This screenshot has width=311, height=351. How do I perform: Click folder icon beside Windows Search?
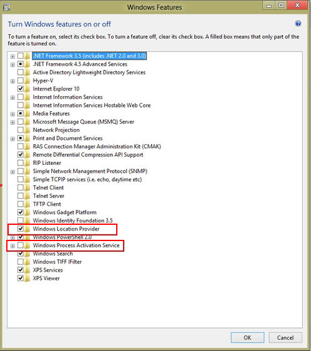[x=27, y=254]
